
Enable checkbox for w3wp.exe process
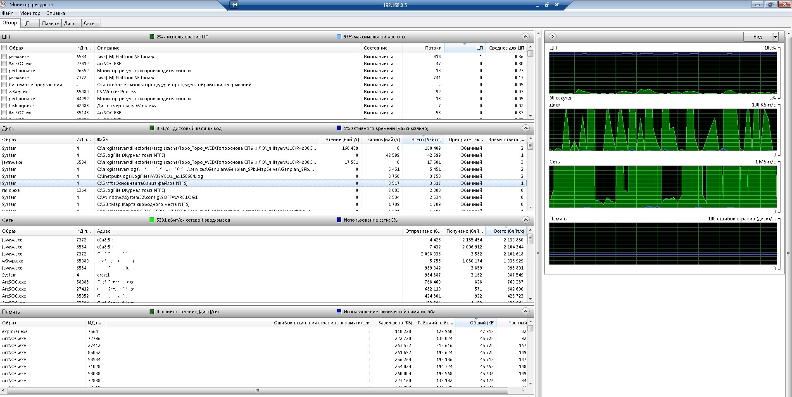coord(4,92)
